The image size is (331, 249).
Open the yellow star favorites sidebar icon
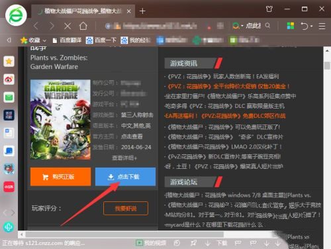9,62
